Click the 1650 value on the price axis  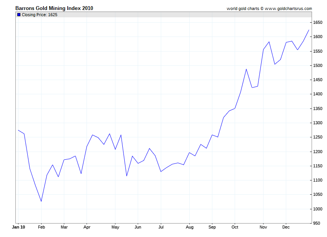pos(317,23)
